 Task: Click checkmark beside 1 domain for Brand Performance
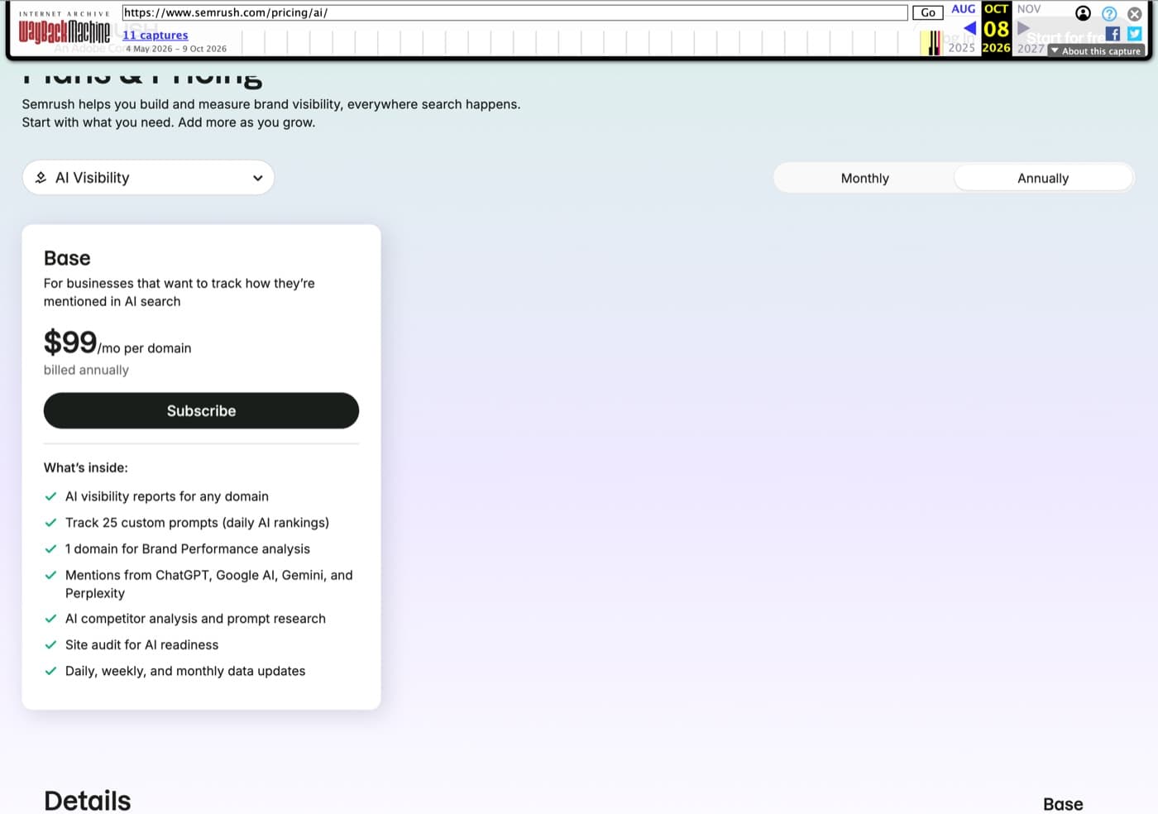click(x=50, y=549)
